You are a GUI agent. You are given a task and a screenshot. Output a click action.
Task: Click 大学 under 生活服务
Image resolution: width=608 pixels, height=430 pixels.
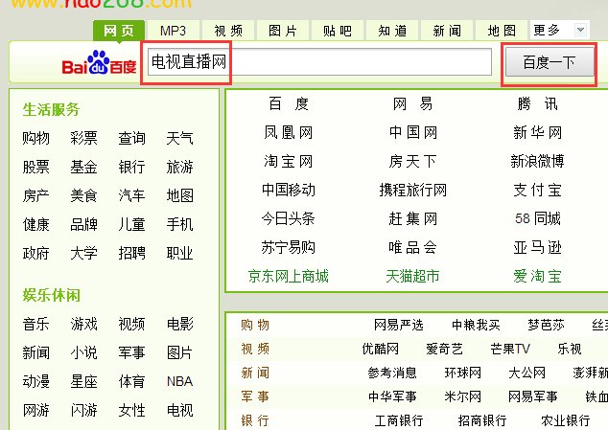click(x=83, y=253)
